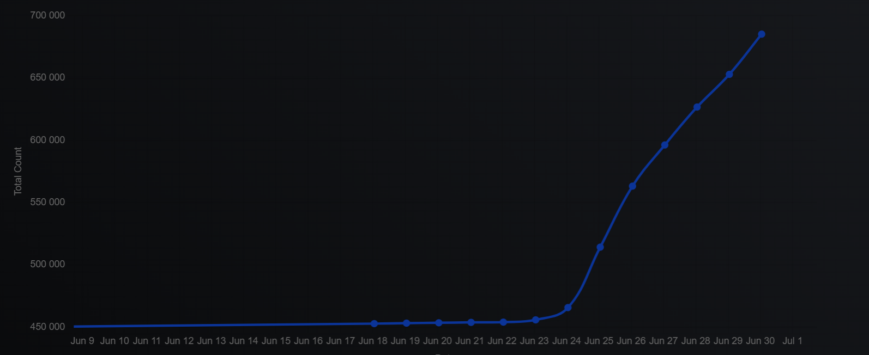Click the Jun 11 x-axis label
Image resolution: width=869 pixels, height=355 pixels.
(147, 341)
